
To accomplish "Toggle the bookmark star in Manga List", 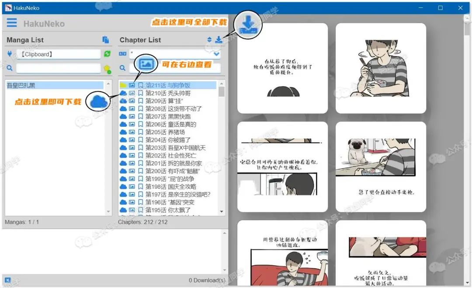I will point(107,69).
